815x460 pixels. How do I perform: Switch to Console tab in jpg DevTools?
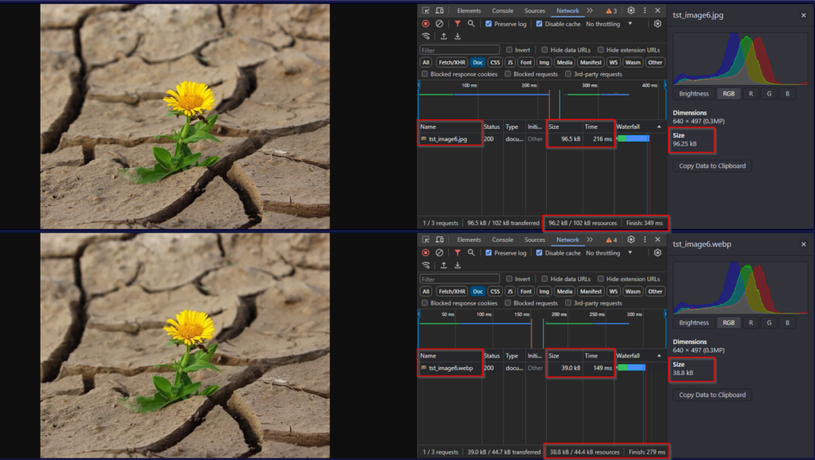503,10
